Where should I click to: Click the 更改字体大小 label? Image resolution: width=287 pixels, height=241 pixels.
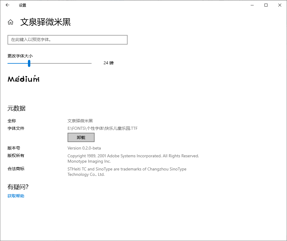tap(20, 56)
